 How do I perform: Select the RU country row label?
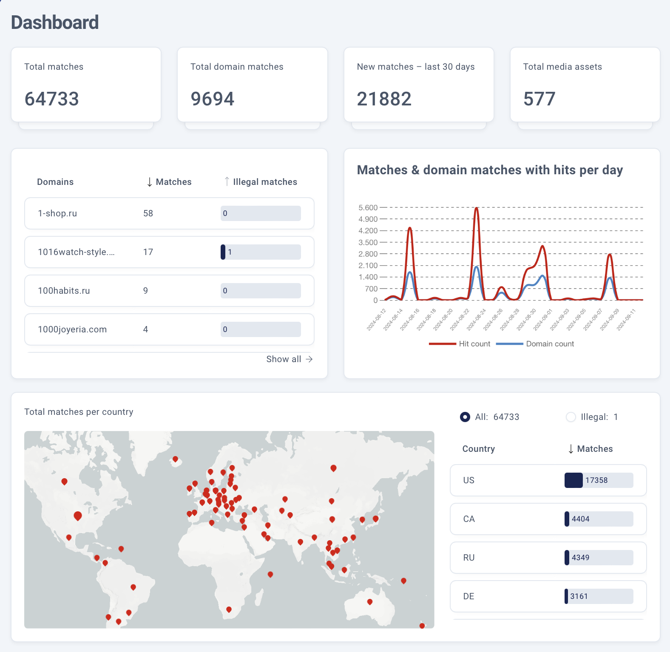(469, 558)
